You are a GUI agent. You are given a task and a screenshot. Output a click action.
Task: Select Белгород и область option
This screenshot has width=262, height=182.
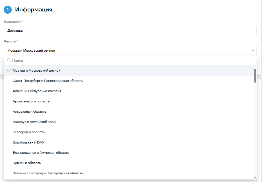[29, 132]
